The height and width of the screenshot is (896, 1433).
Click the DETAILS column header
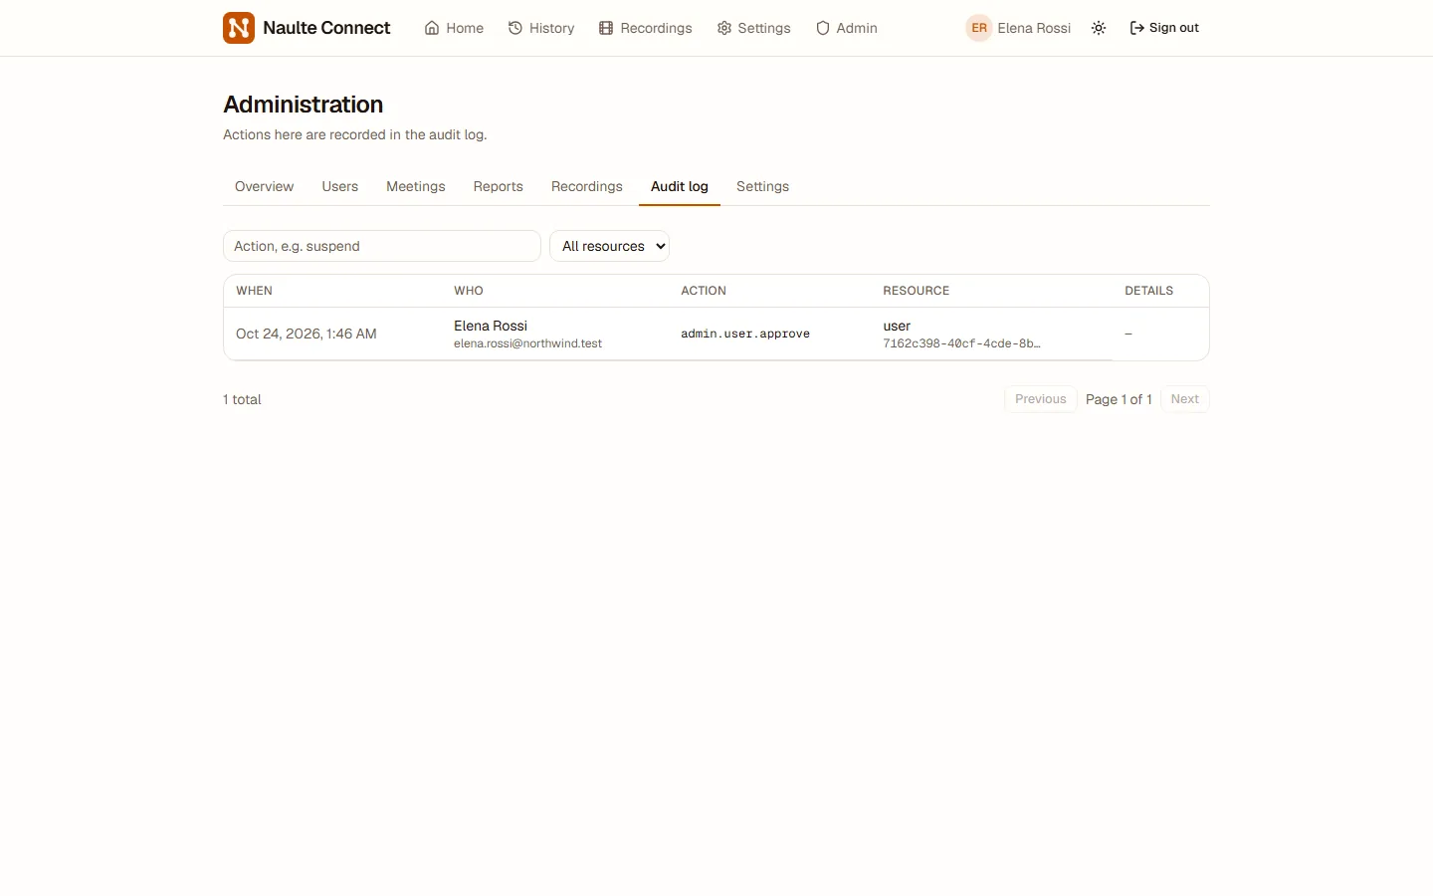click(x=1148, y=291)
